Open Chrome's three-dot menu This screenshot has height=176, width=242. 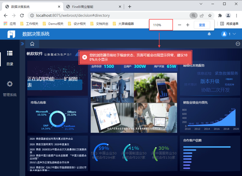[236, 15]
